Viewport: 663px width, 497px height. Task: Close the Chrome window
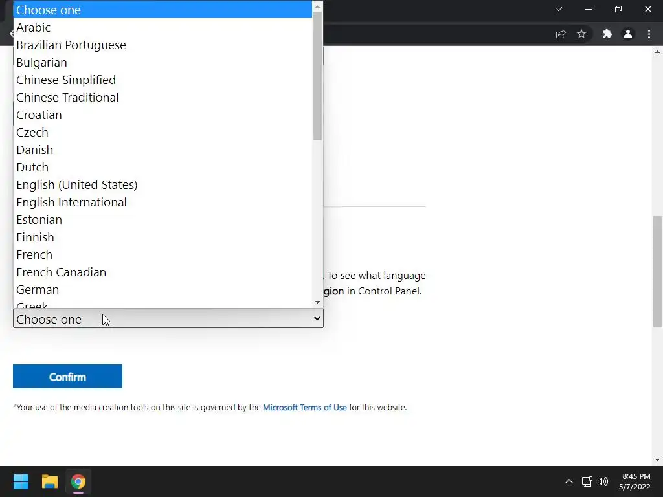(x=648, y=9)
